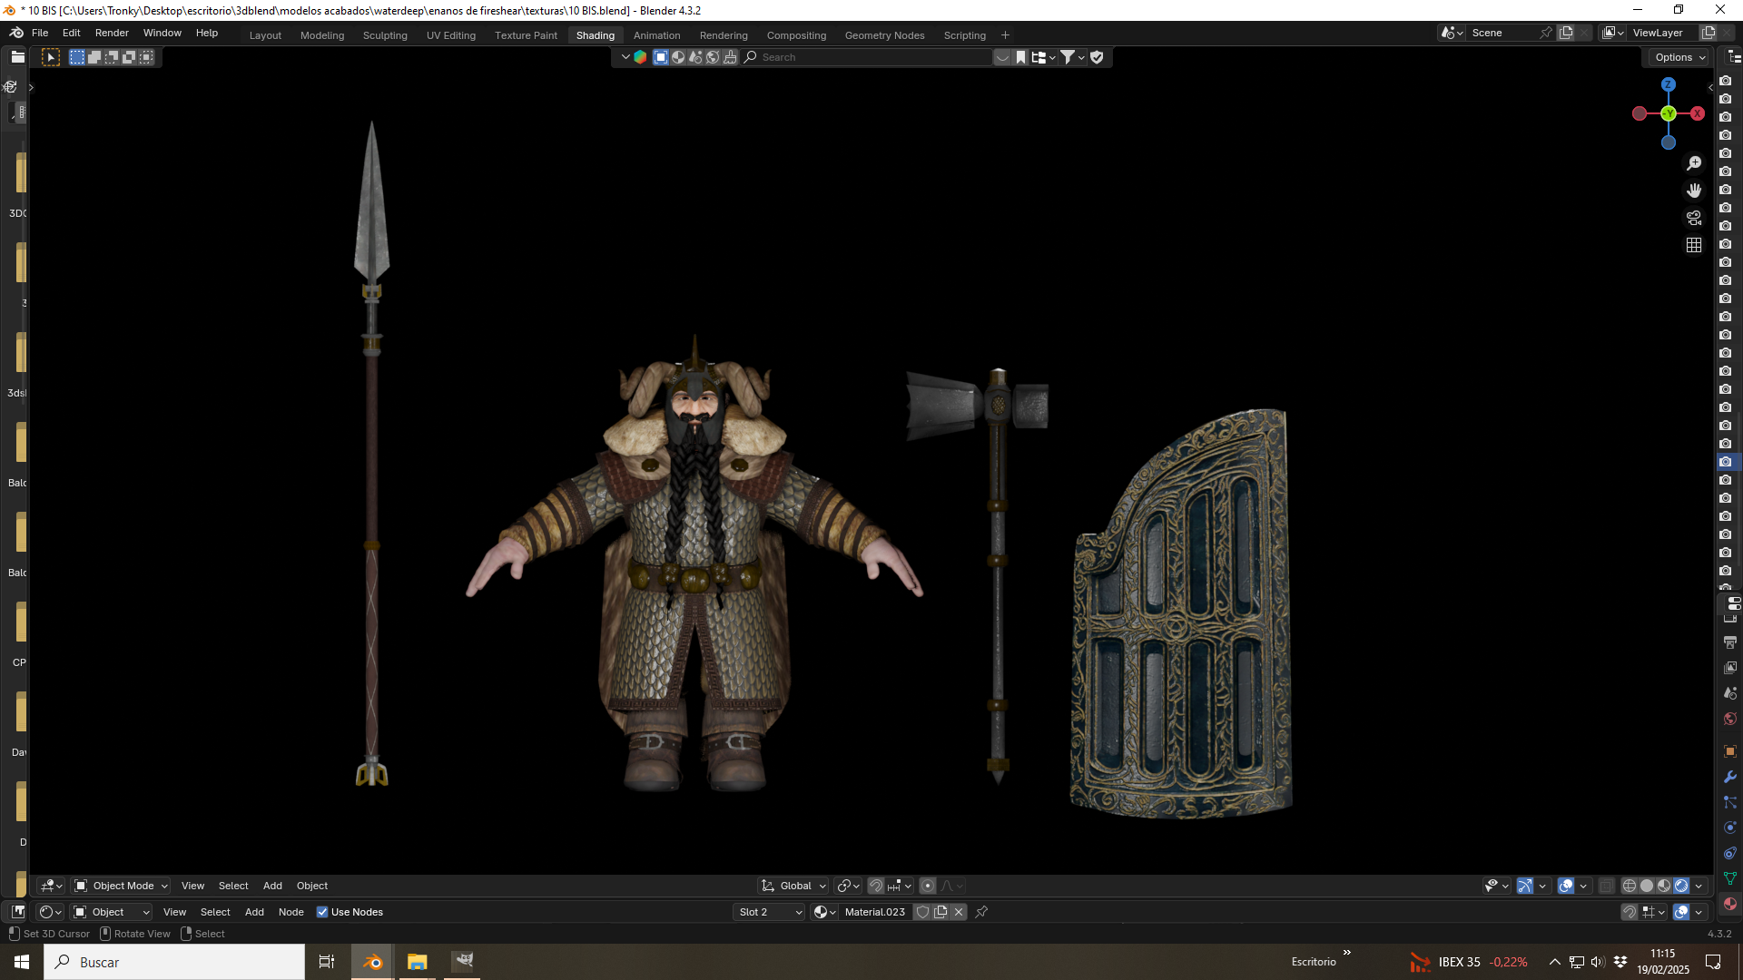Open the Render menu
This screenshot has width=1743, height=980.
[x=112, y=33]
